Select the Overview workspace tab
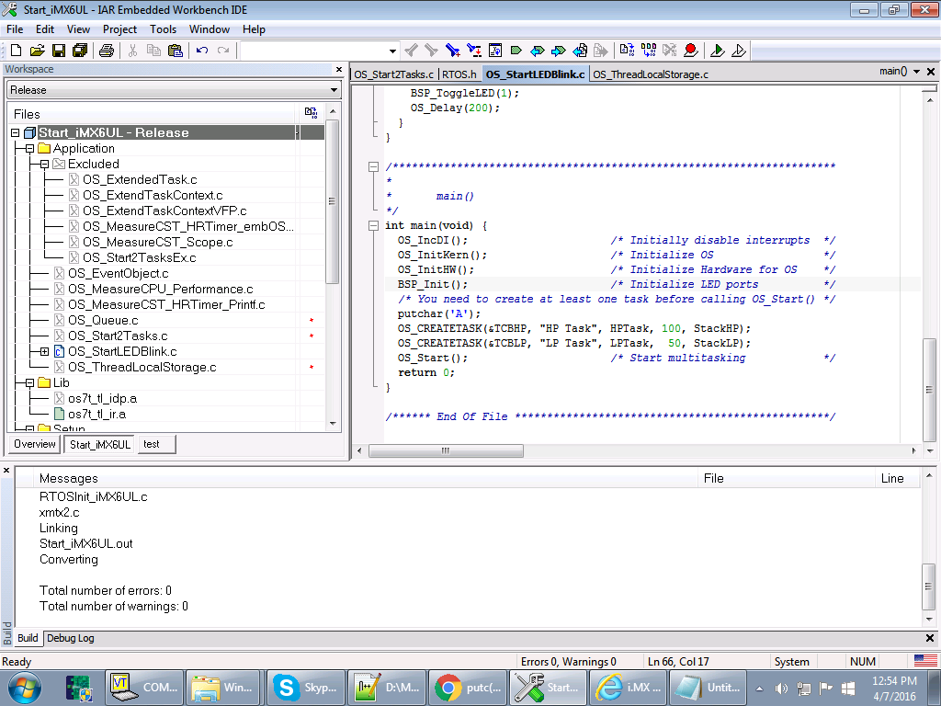 coord(35,444)
